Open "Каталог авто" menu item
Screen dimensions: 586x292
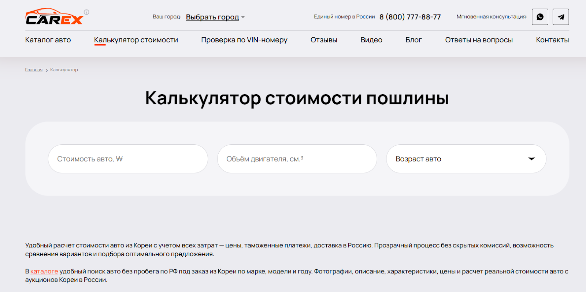(x=48, y=40)
